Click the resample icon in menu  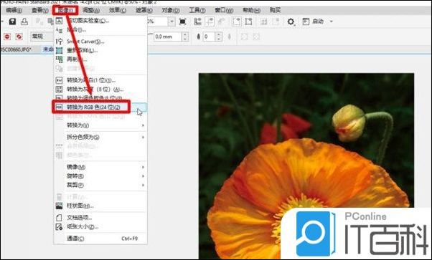point(60,51)
